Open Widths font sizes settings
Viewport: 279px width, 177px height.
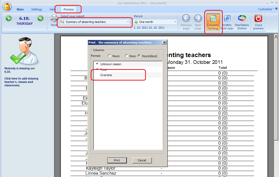[227, 22]
